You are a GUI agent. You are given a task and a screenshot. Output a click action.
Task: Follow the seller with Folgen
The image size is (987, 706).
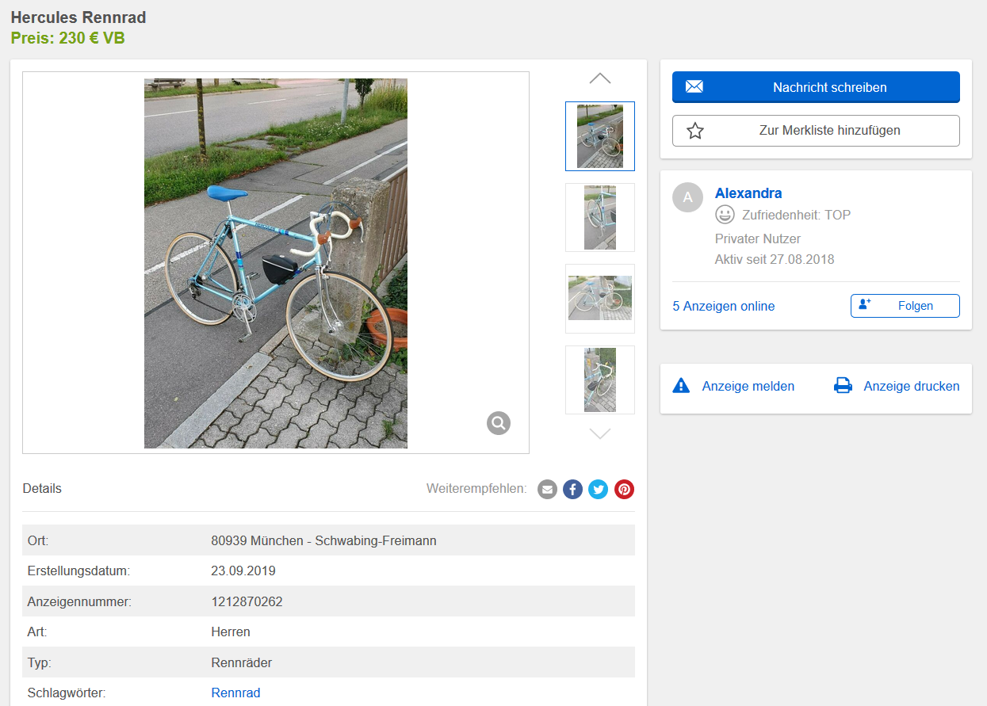[905, 306]
